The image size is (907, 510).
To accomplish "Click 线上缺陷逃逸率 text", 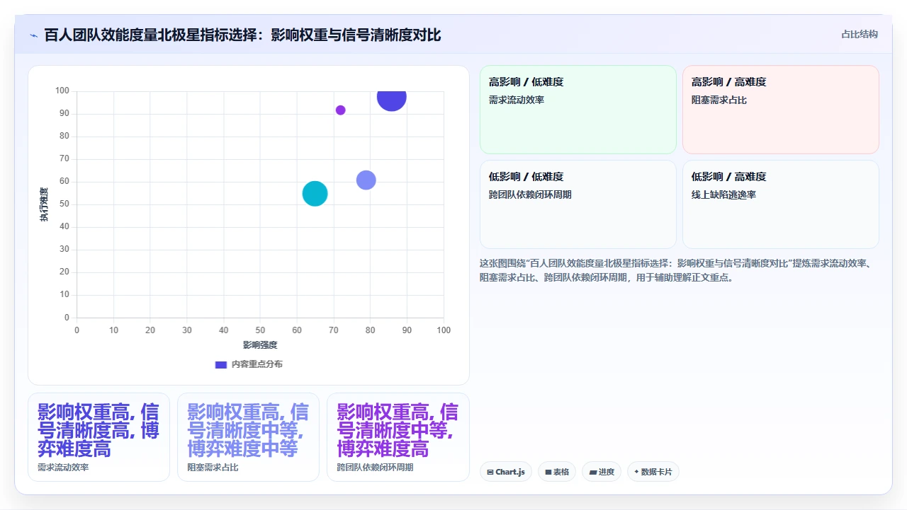I will click(x=723, y=195).
